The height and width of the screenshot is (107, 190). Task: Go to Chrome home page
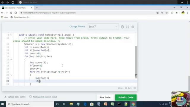click(16, 13)
